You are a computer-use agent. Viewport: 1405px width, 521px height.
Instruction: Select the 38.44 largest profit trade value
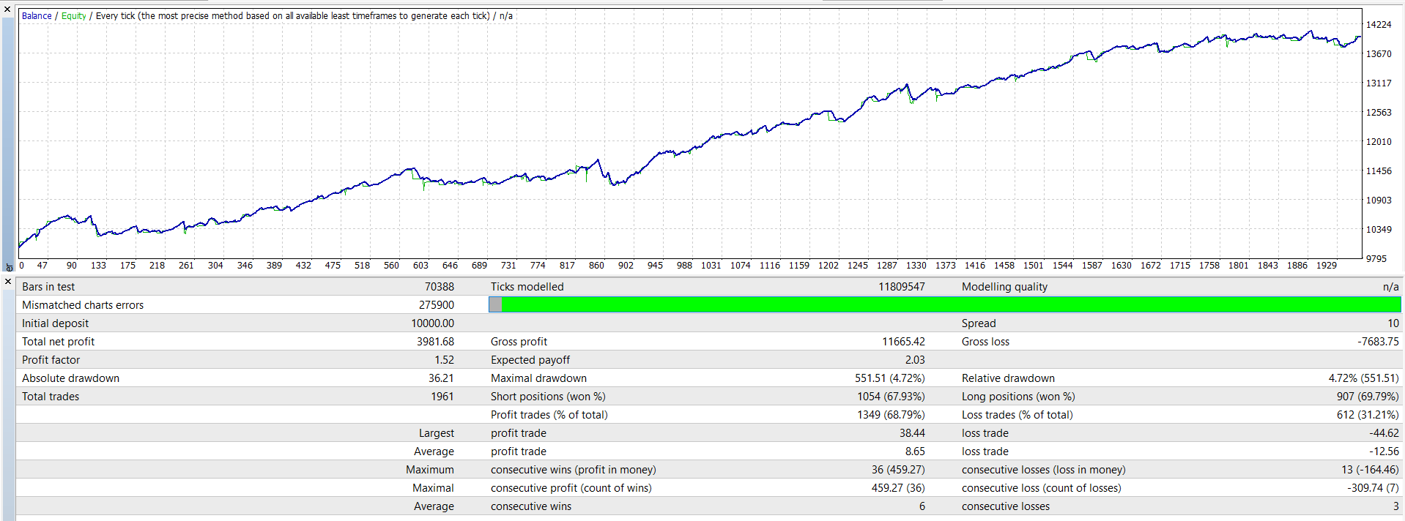coord(912,433)
